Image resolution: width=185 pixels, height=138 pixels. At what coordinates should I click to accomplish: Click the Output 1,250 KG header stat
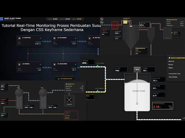[65, 19]
